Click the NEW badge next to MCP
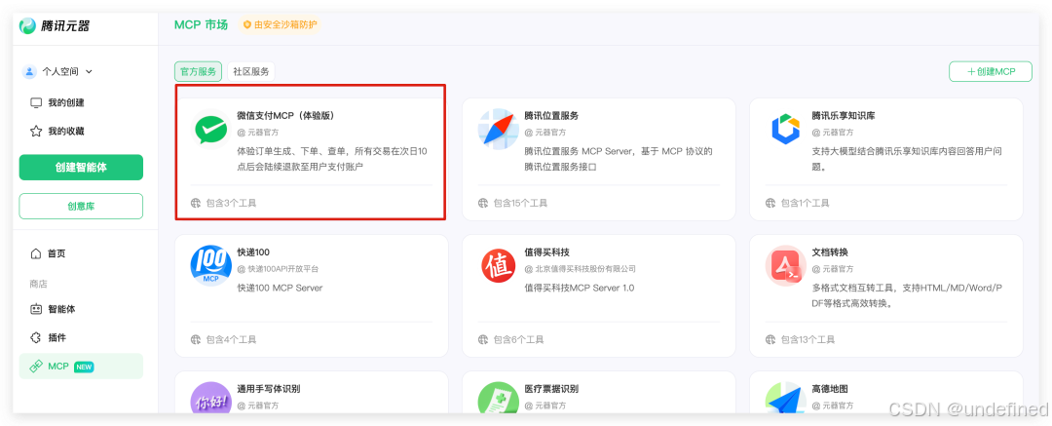Image resolution: width=1052 pixels, height=426 pixels. coord(84,367)
